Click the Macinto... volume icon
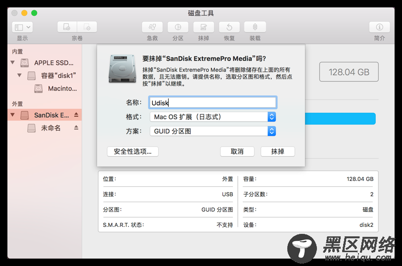 click(x=39, y=89)
